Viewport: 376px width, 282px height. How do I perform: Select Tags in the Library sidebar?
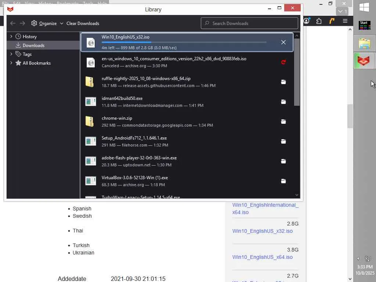pos(43,54)
